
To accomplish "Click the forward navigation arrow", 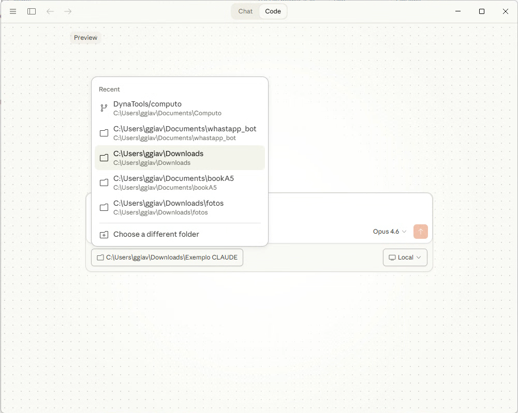I will pyautogui.click(x=68, y=11).
